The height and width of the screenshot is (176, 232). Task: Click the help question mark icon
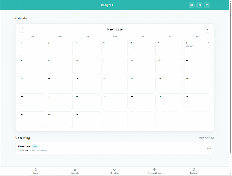199,5
